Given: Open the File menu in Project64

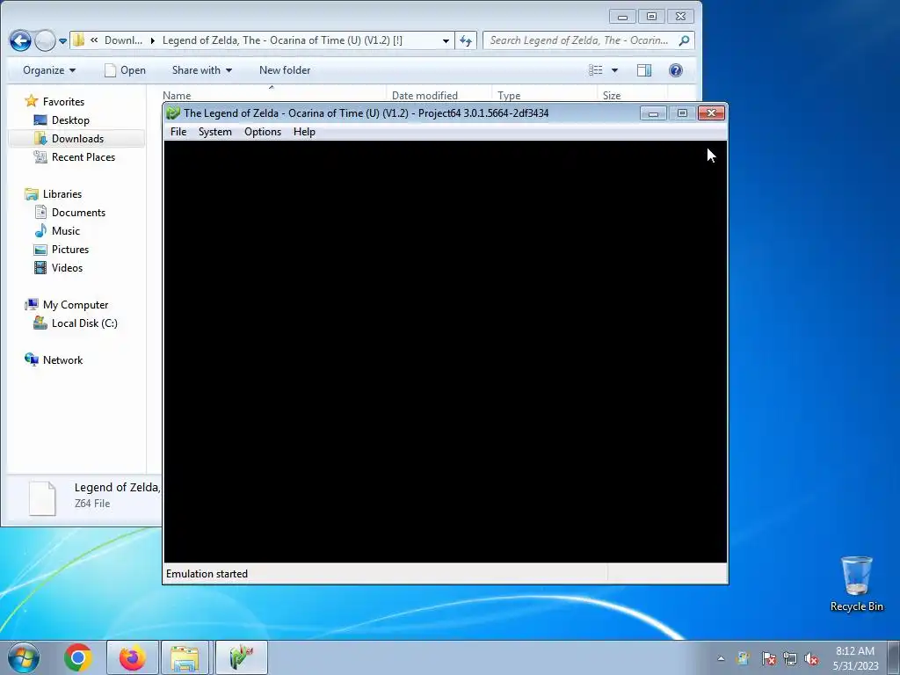Looking at the screenshot, I should point(178,132).
